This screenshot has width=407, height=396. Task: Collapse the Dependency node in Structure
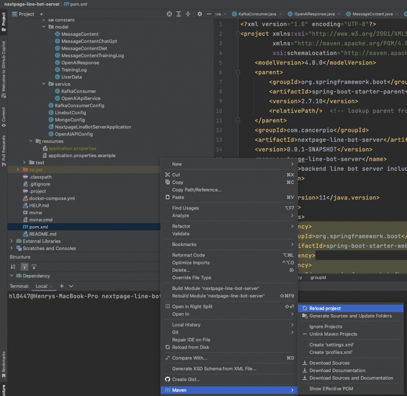[x=12, y=275]
